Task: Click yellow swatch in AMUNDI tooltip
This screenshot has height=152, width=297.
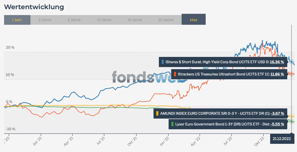Action: pyautogui.click(x=157, y=113)
